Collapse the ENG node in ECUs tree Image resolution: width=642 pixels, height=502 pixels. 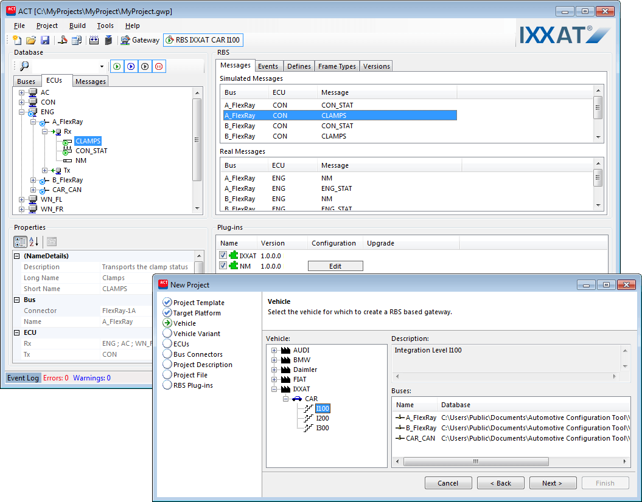click(x=22, y=112)
